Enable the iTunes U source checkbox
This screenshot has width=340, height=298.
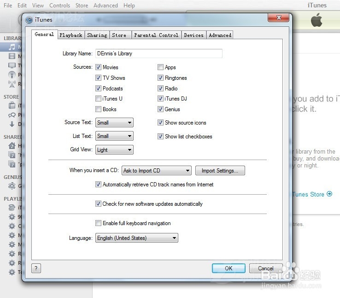98,99
